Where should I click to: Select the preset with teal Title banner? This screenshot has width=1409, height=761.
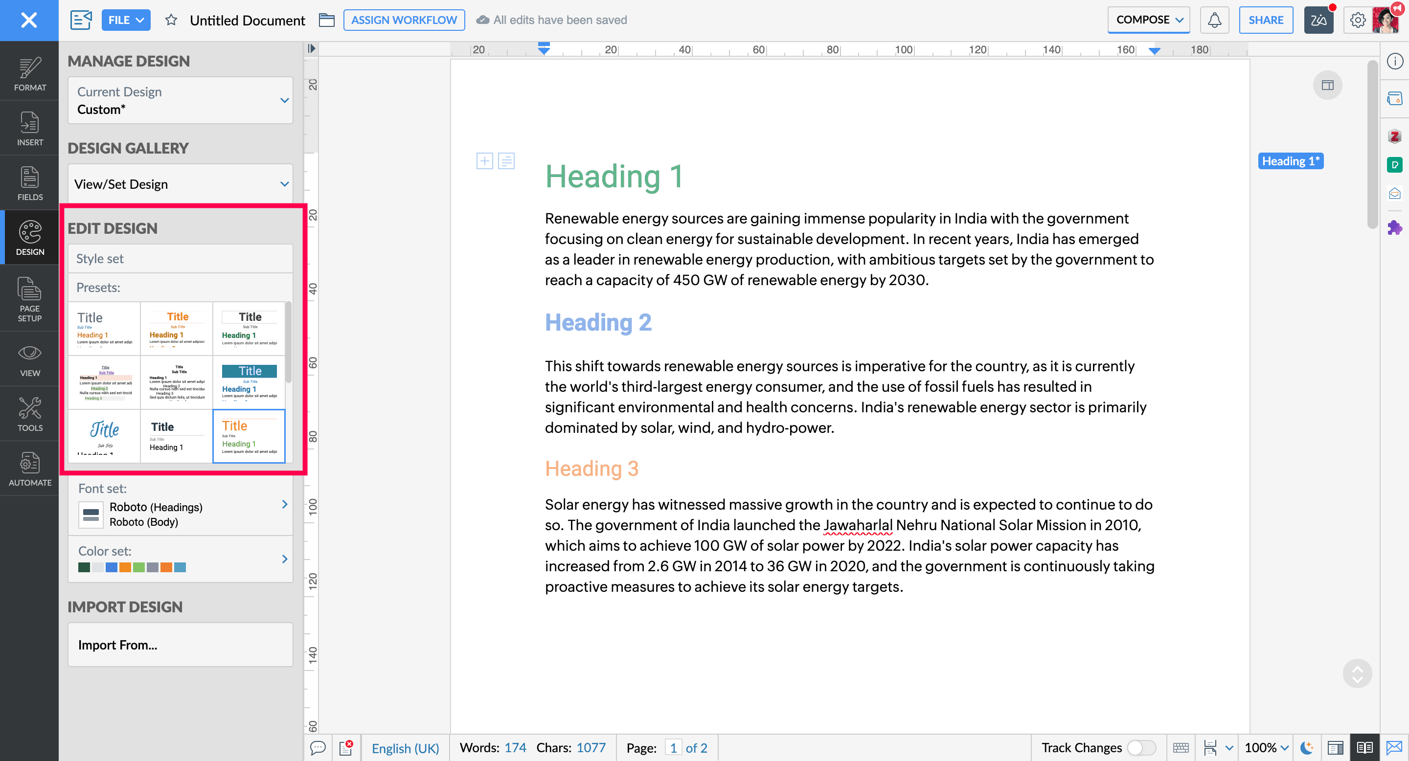[x=249, y=382]
